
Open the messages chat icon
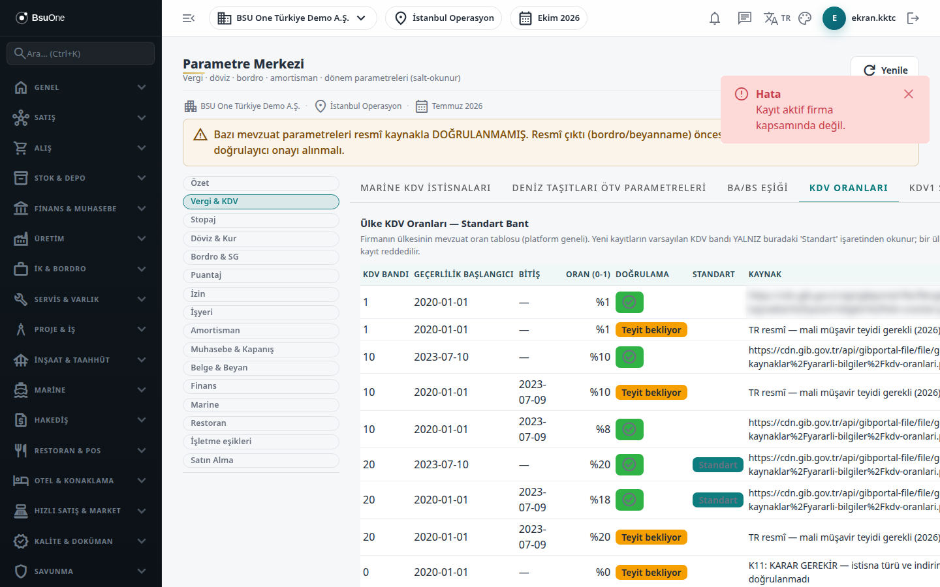pos(745,18)
